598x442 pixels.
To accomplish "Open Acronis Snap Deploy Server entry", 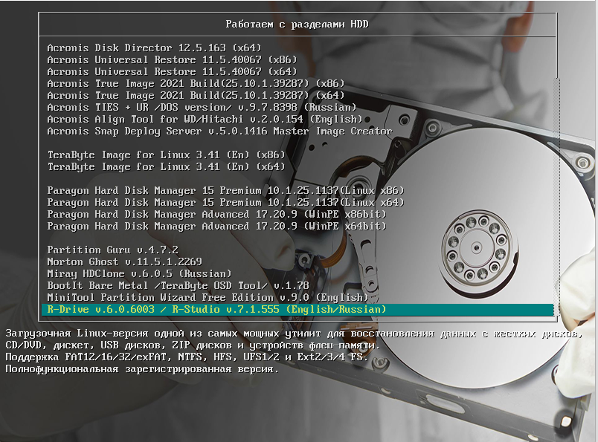I will (x=219, y=131).
